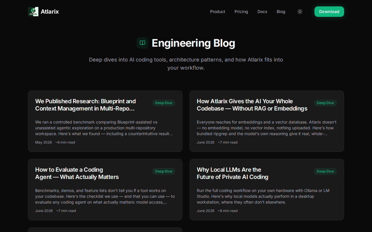Select Blog in the navigation bar
This screenshot has height=232, width=372.
coord(281,12)
